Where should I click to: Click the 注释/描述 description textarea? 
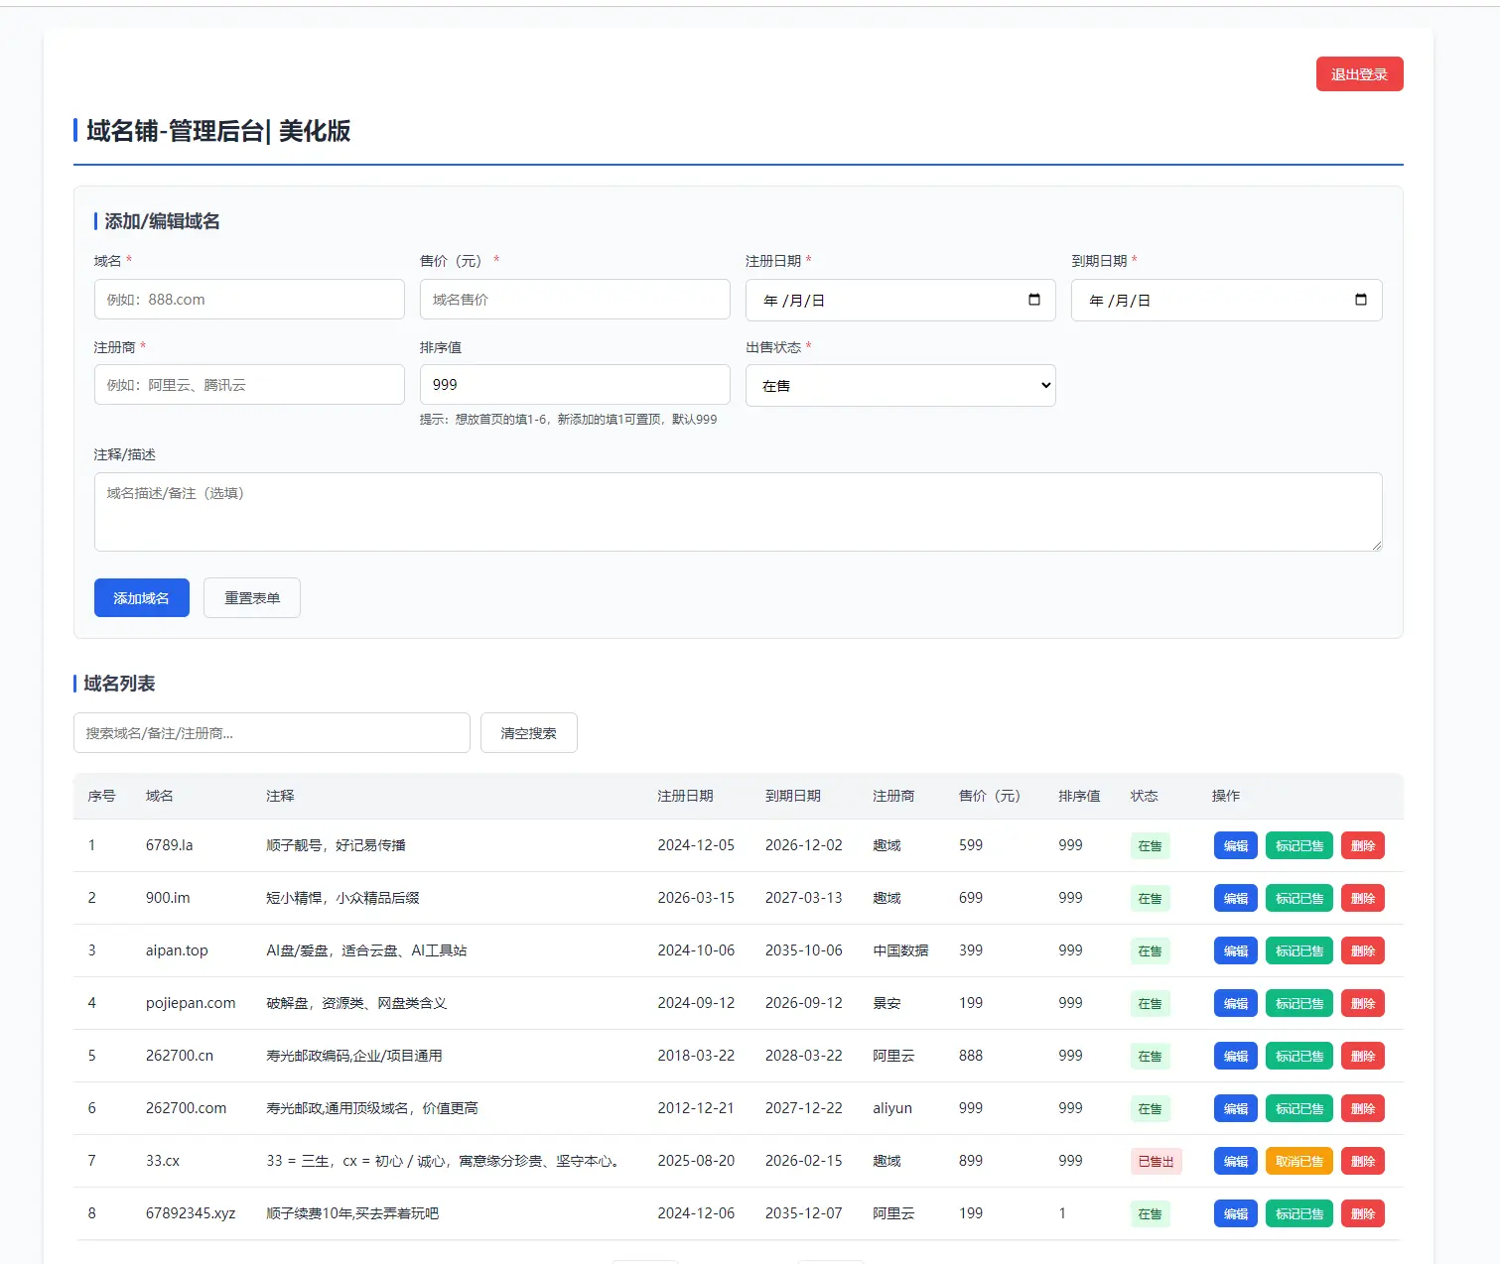coord(738,512)
